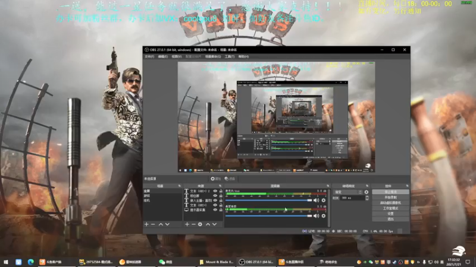Launch Microsoft Edge from the taskbar
The width and height of the screenshot is (476, 267).
31,262
